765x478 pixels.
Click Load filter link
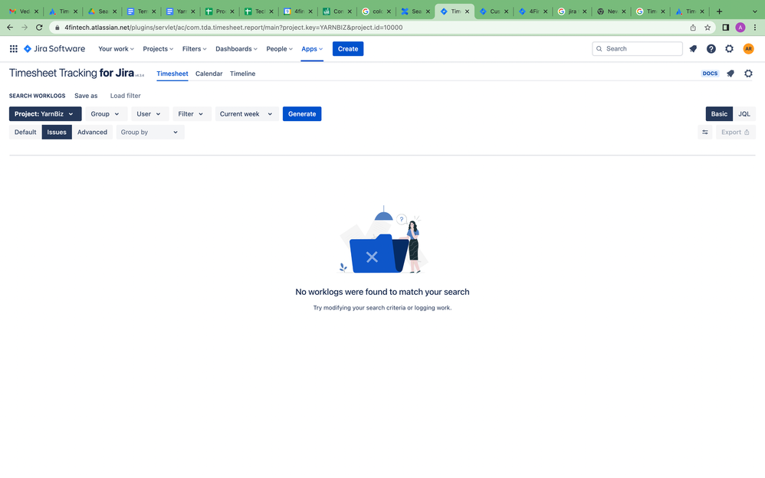coord(126,96)
